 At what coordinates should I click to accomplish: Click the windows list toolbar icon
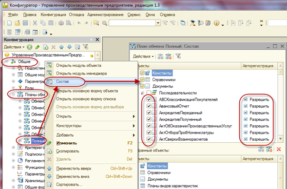pyautogui.click(x=182, y=23)
